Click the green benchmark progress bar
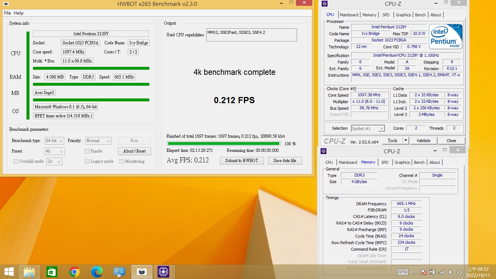This screenshot has width=496, height=279. pos(223,143)
